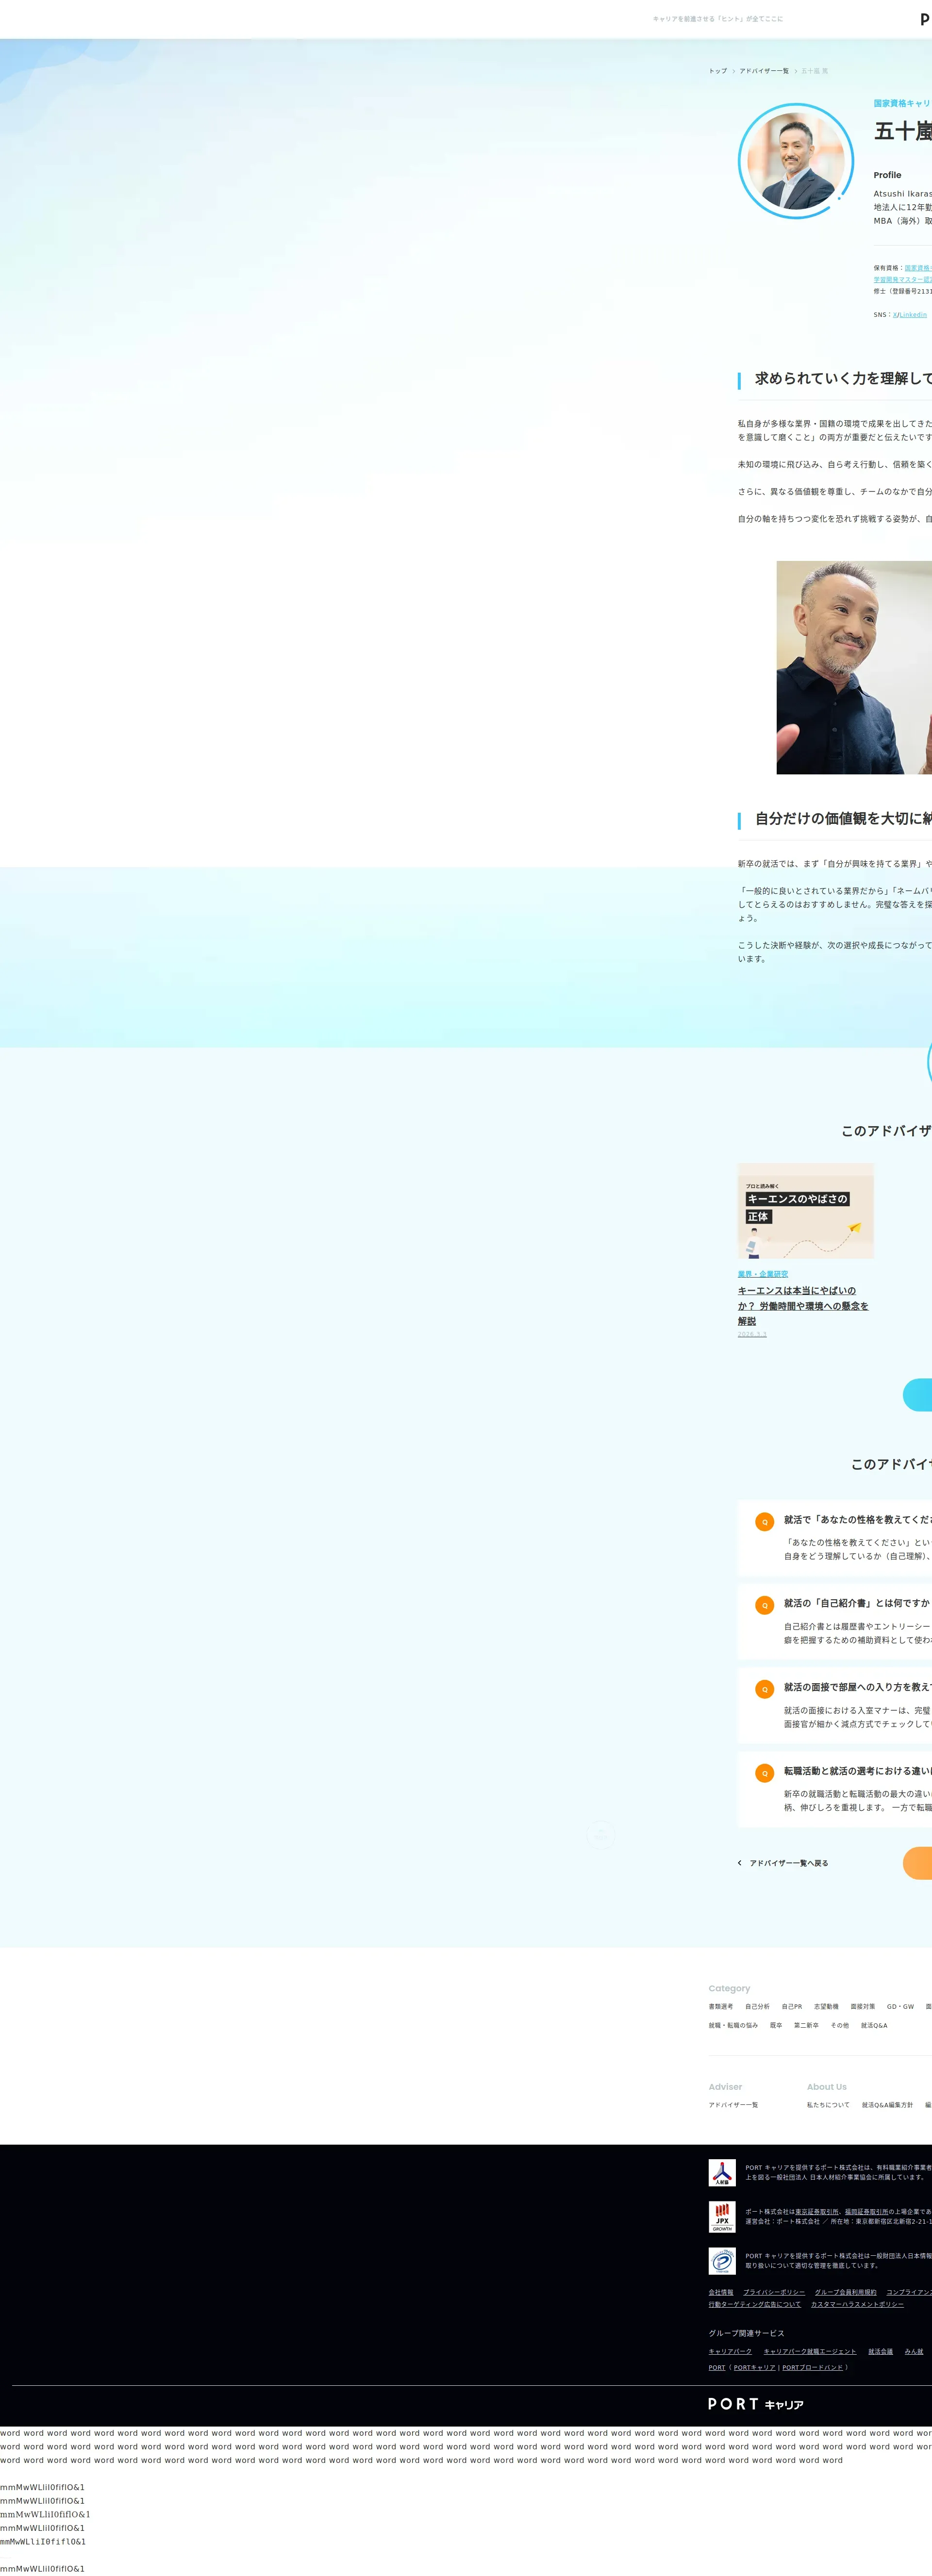Image resolution: width=932 pixels, height=2576 pixels.
Task: Click article date 2026.3.3
Action: point(752,1334)
